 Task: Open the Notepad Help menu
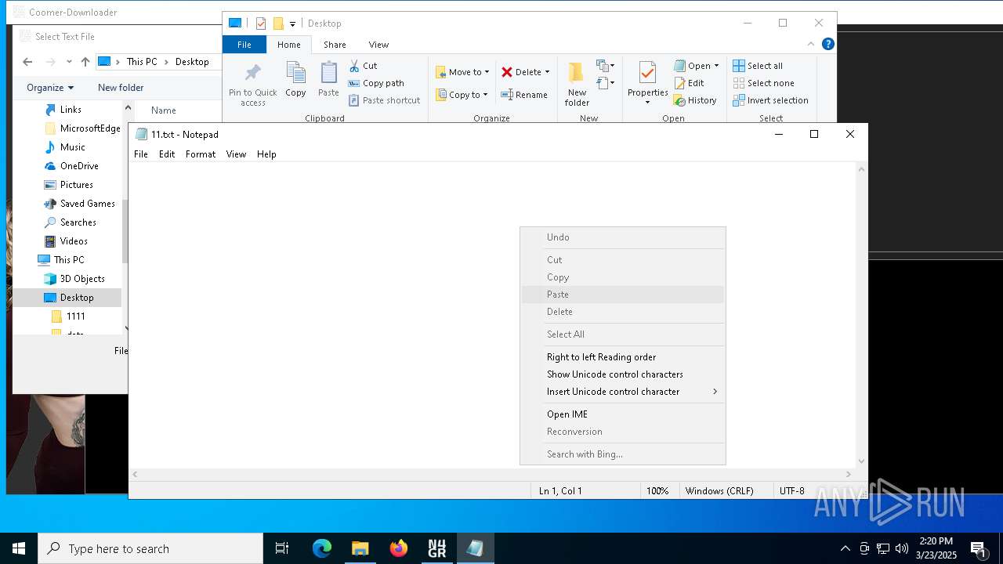click(x=266, y=154)
